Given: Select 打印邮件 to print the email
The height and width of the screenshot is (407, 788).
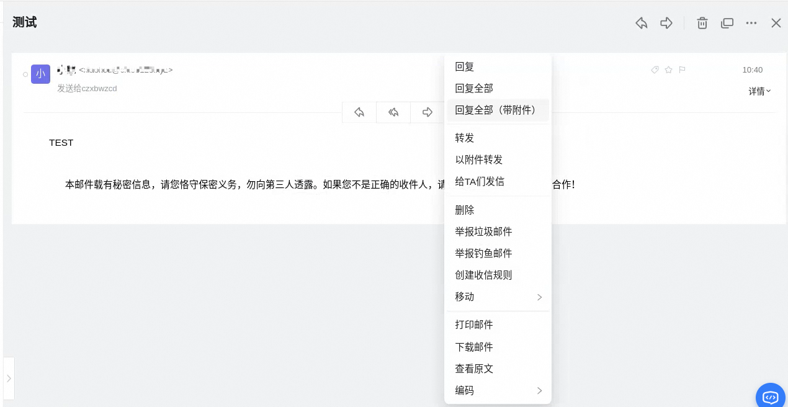Looking at the screenshot, I should click(x=474, y=324).
